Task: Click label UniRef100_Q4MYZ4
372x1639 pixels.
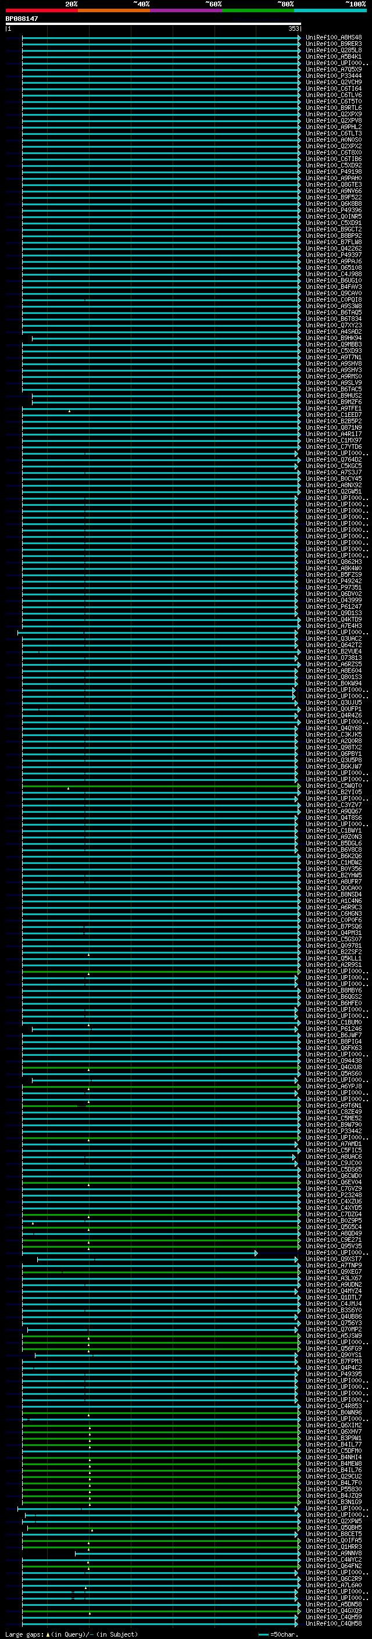Action: tap(334, 1291)
